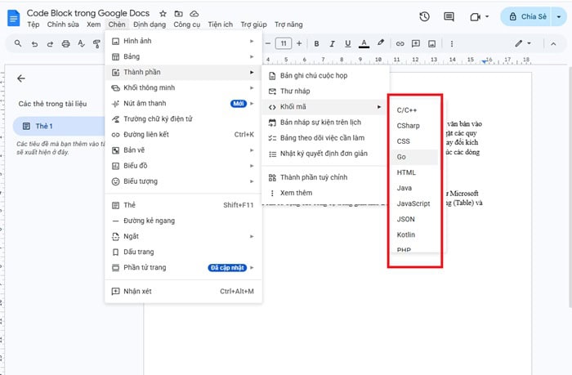Rename the document title Code Block trong Google Docs
Image resolution: width=572 pixels, height=375 pixels.
88,13
